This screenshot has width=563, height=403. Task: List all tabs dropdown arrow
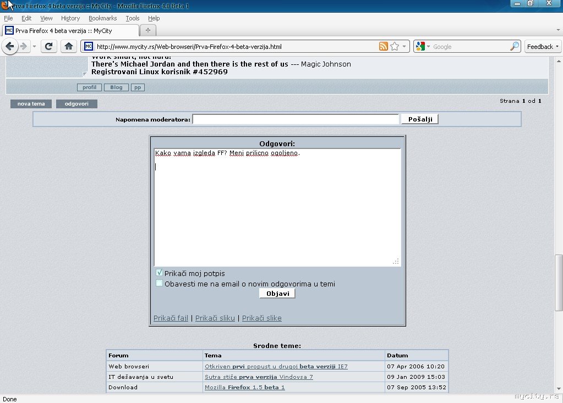click(x=558, y=30)
